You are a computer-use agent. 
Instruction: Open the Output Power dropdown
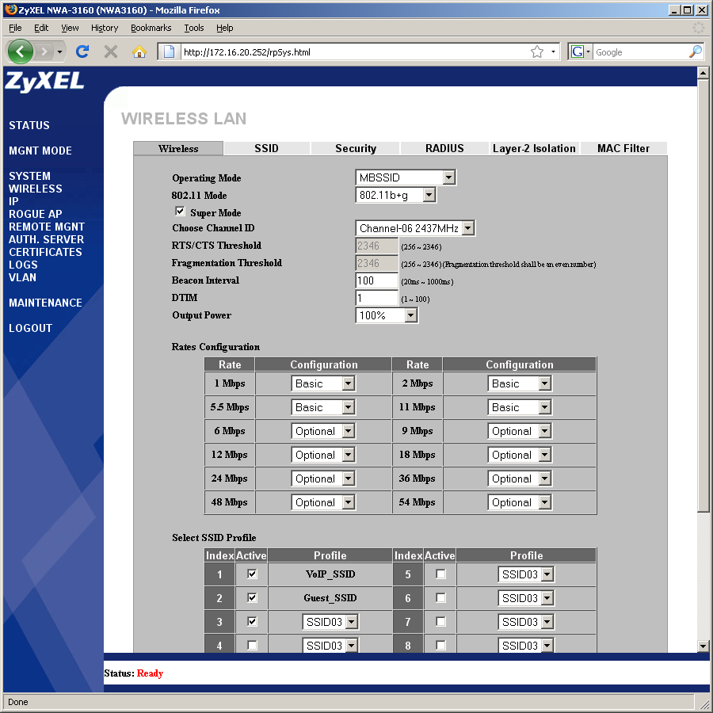(x=387, y=315)
